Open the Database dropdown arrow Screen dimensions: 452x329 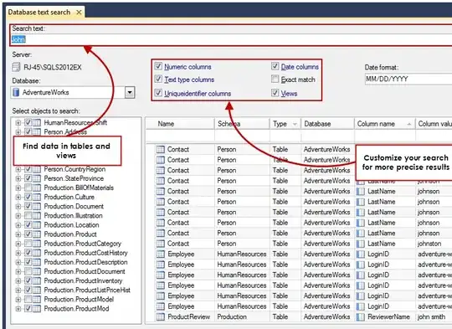point(130,93)
